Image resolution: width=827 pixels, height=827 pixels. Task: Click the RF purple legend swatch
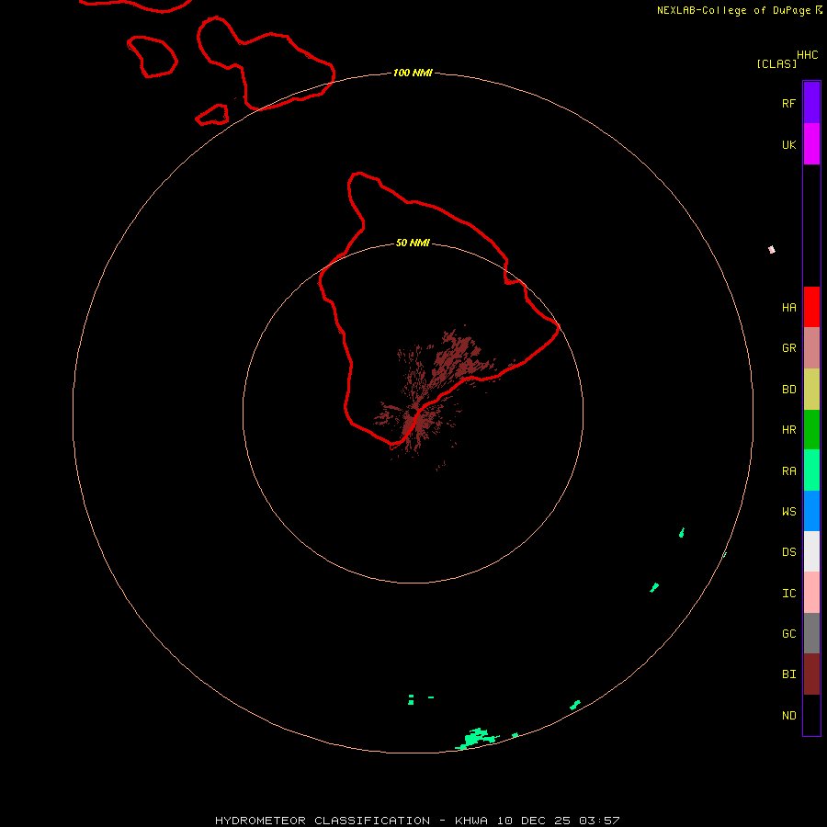pyautogui.click(x=811, y=103)
